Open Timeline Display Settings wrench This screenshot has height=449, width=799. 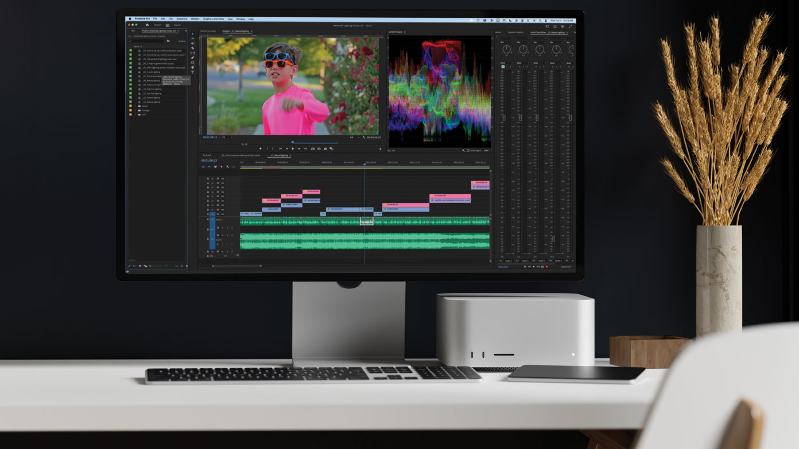click(227, 167)
